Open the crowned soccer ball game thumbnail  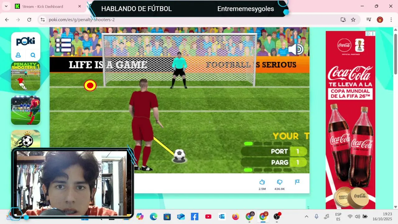tap(25, 139)
